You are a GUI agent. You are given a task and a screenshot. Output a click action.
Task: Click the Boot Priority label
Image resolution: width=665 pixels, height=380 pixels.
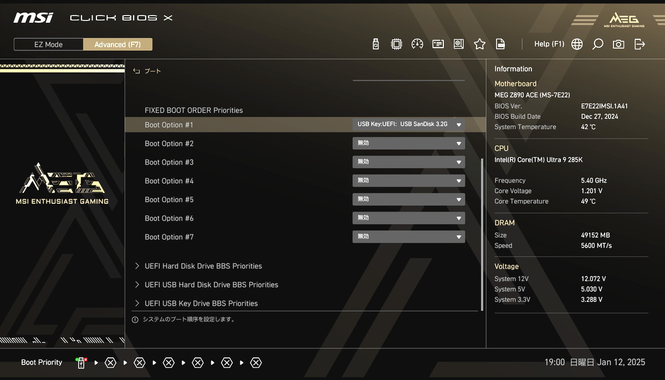click(42, 363)
